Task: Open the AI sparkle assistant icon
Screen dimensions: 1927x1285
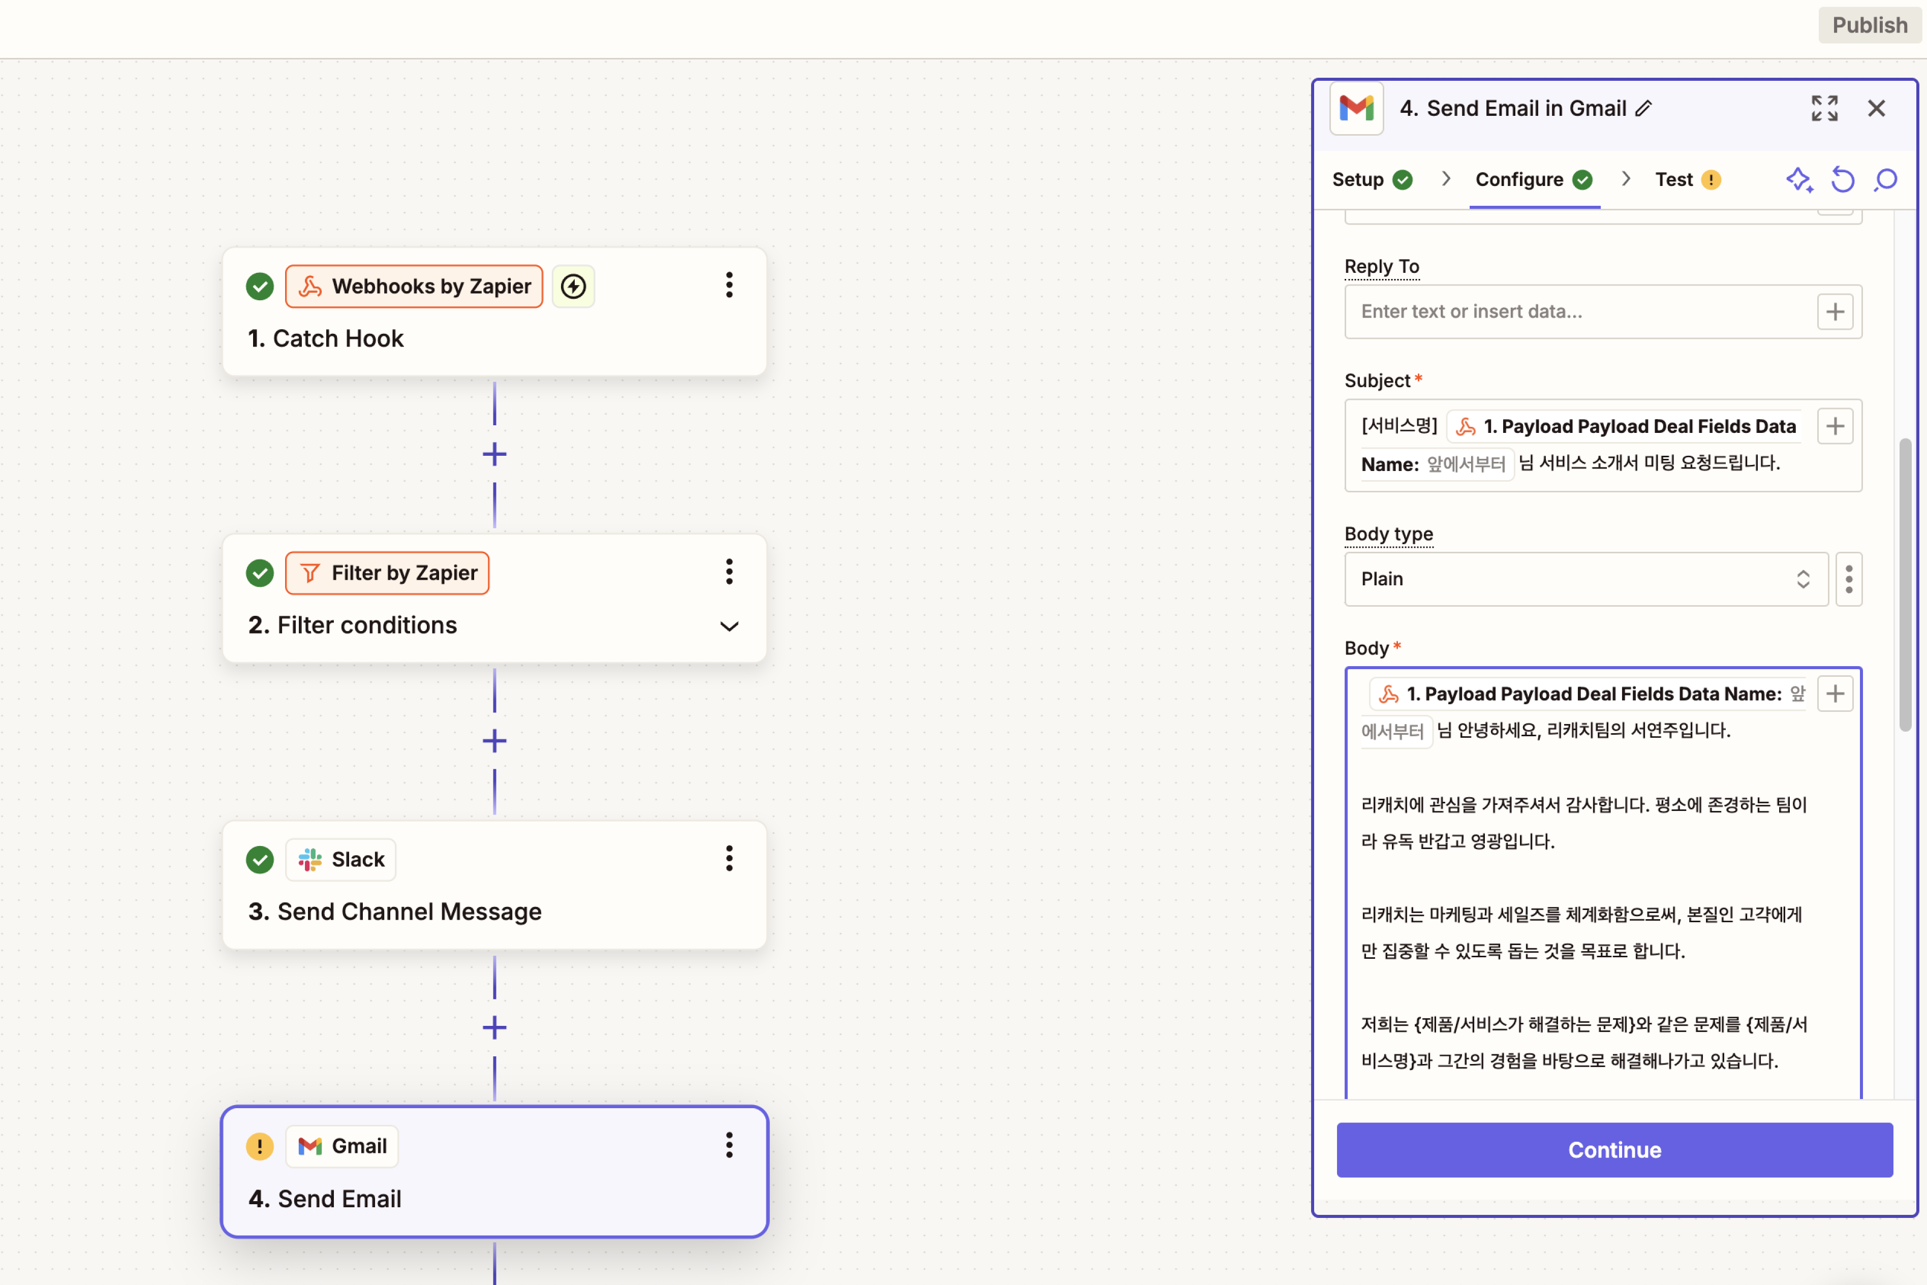Action: coord(1799,179)
